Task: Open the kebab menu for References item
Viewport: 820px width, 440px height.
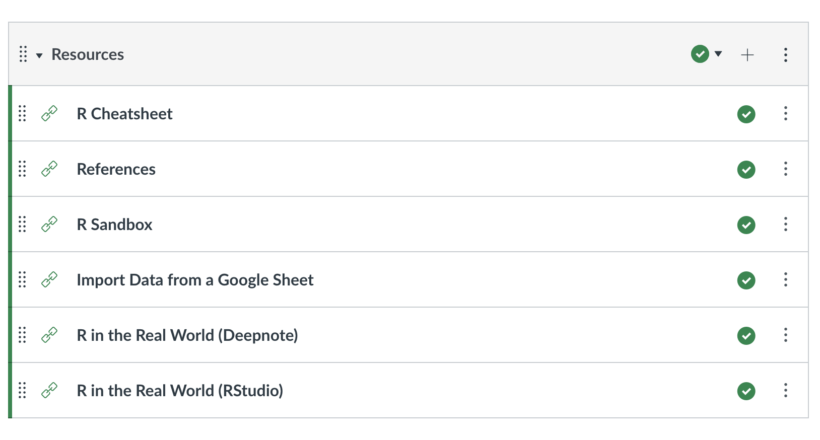Action: [x=785, y=169]
